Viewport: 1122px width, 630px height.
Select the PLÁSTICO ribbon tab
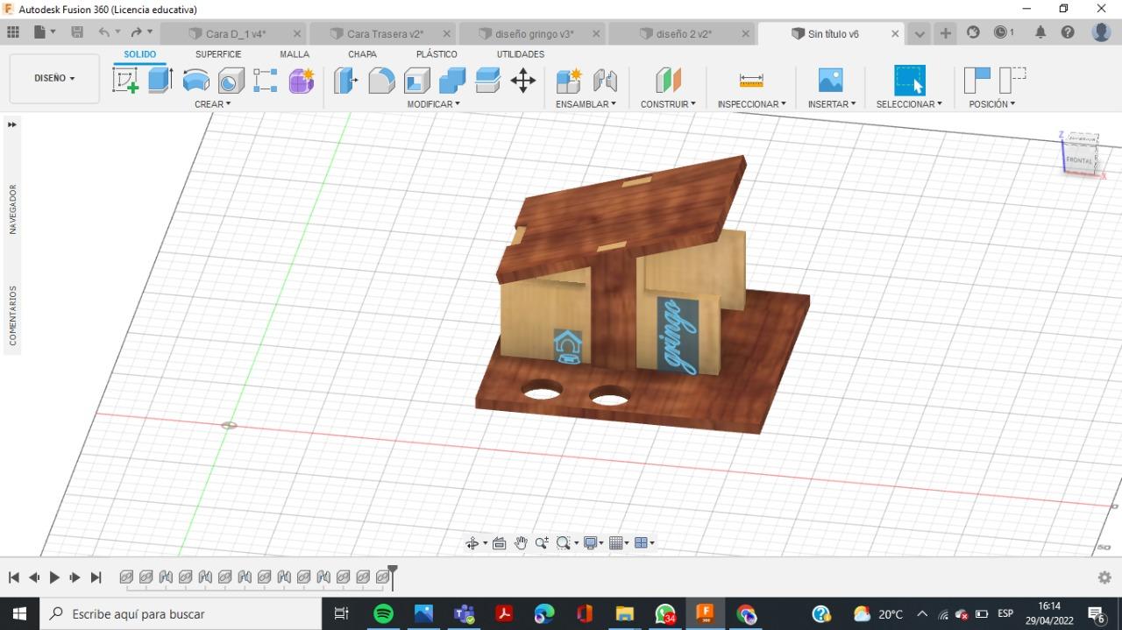click(x=437, y=54)
